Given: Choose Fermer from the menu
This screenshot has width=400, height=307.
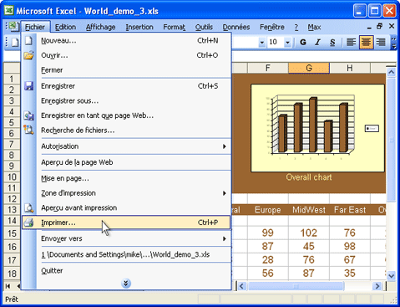Looking at the screenshot, I should click(126, 70).
